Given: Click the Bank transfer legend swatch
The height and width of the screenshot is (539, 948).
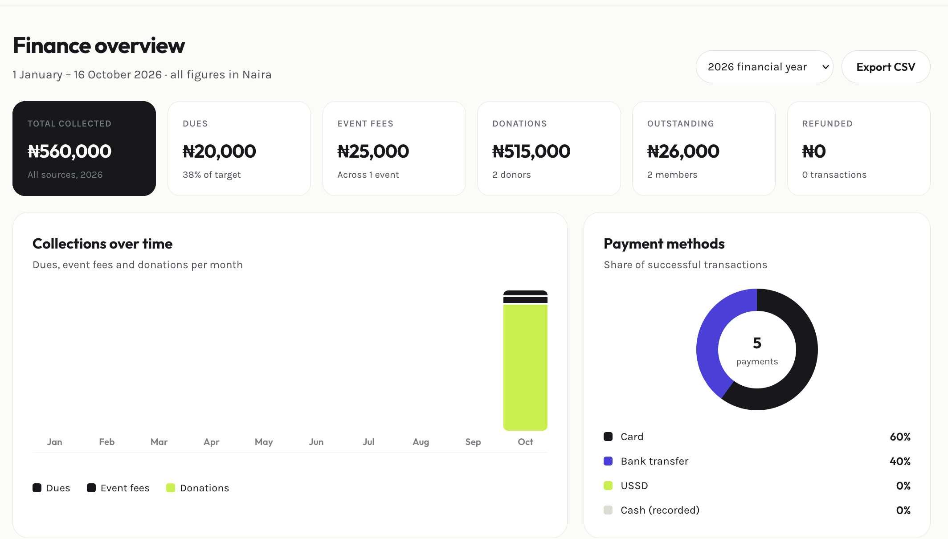Looking at the screenshot, I should pyautogui.click(x=608, y=461).
